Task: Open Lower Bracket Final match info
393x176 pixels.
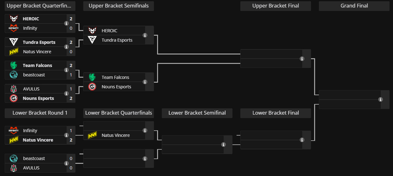Action: click(302, 140)
